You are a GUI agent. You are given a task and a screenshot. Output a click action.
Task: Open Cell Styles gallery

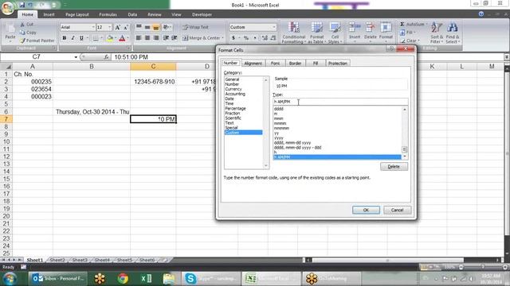(x=335, y=33)
